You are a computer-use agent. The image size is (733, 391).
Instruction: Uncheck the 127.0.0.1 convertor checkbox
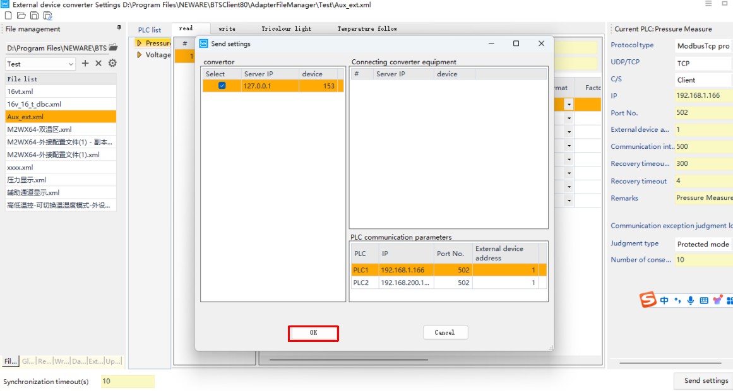pos(222,86)
